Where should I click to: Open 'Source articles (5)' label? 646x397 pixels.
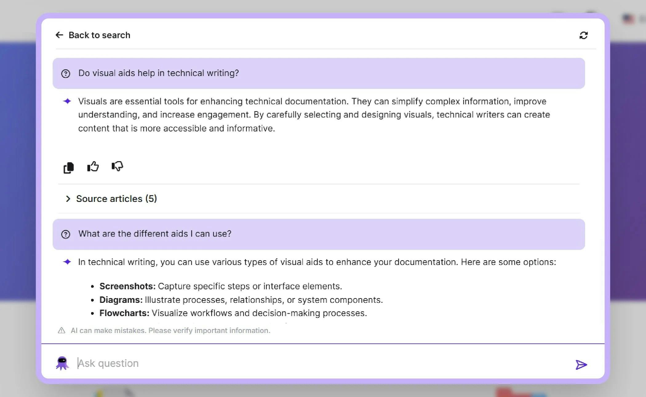coord(116,199)
